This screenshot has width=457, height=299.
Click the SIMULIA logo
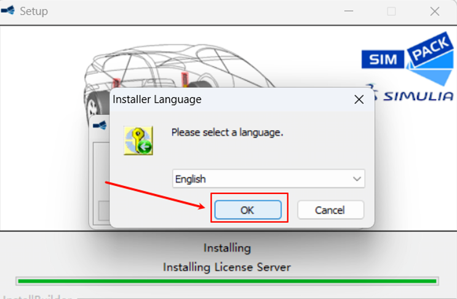tap(411, 96)
